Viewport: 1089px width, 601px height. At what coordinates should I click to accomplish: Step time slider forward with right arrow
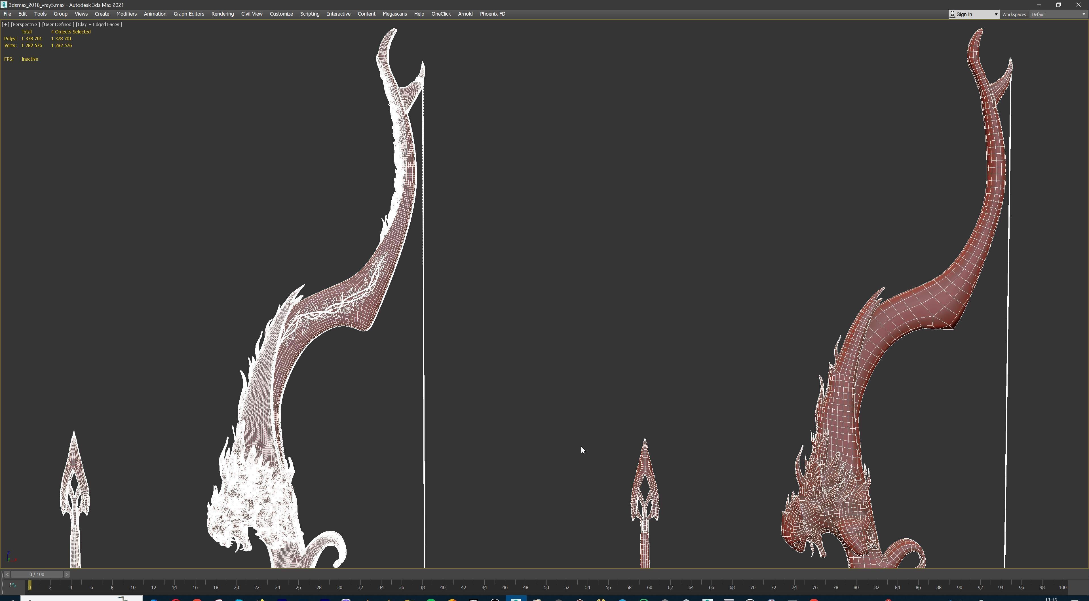(67, 574)
